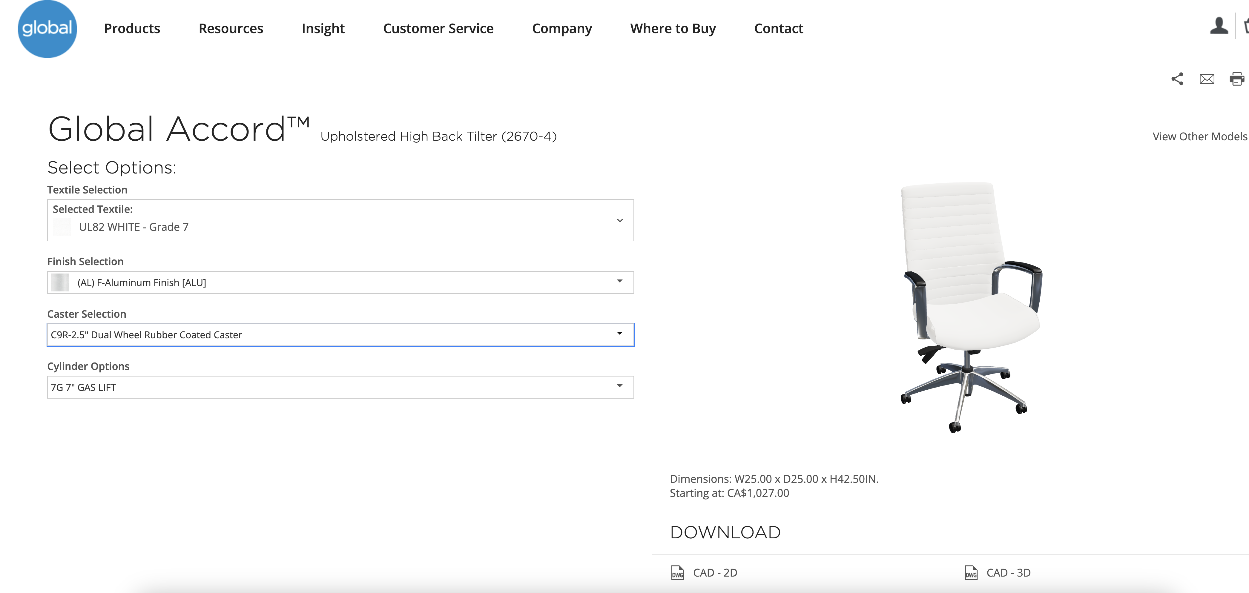Click the email envelope icon
1249x593 pixels.
point(1207,79)
